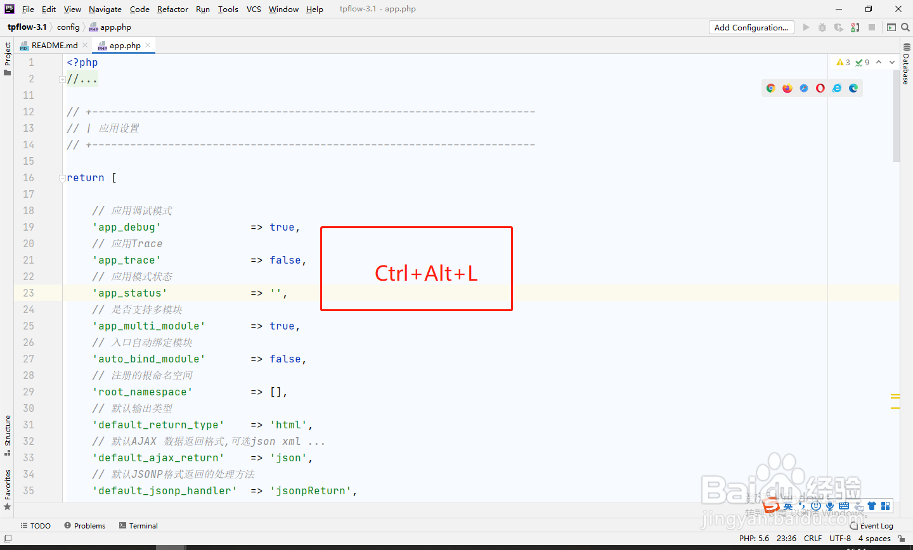Open the Database tool window
Viewport: 913px width, 550px height.
906,64
